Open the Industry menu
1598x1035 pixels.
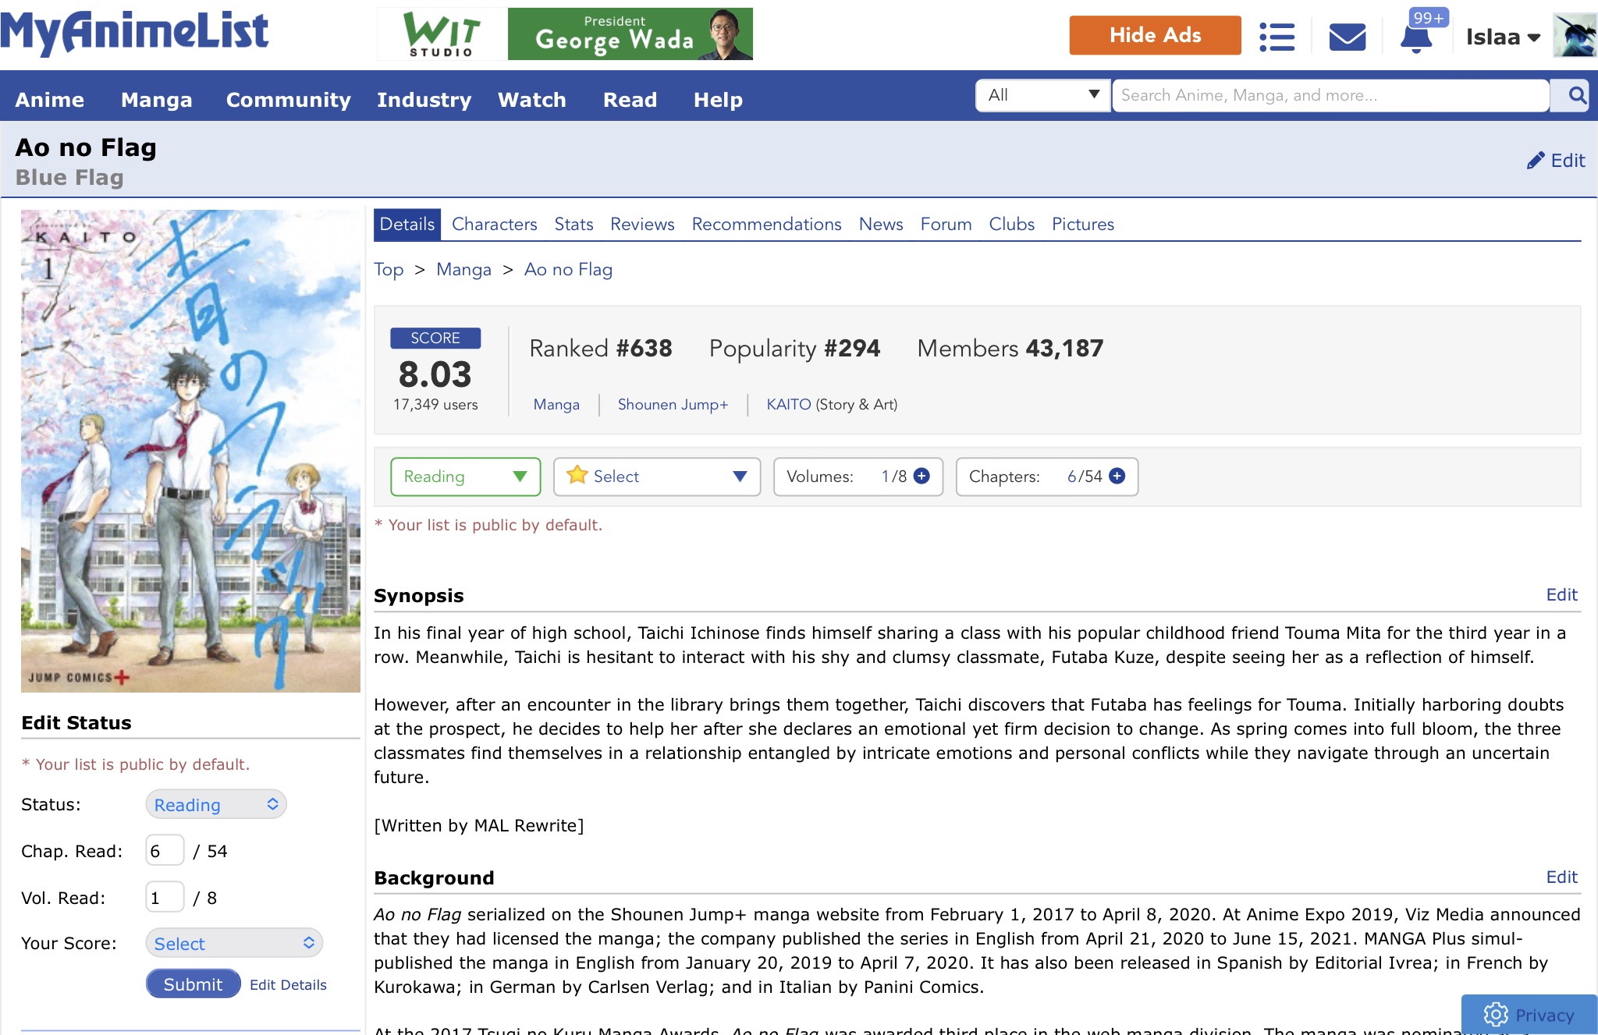pyautogui.click(x=424, y=100)
